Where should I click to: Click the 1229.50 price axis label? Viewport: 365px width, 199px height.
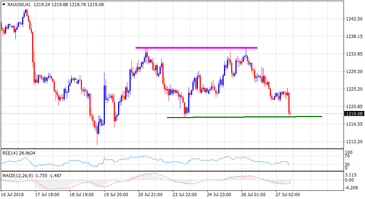tap(354, 72)
